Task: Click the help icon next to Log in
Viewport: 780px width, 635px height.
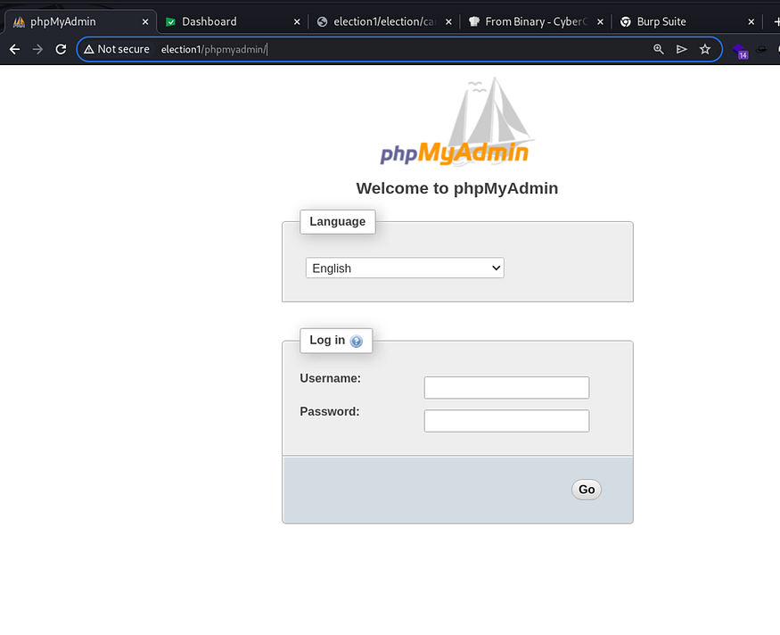Action: (357, 341)
